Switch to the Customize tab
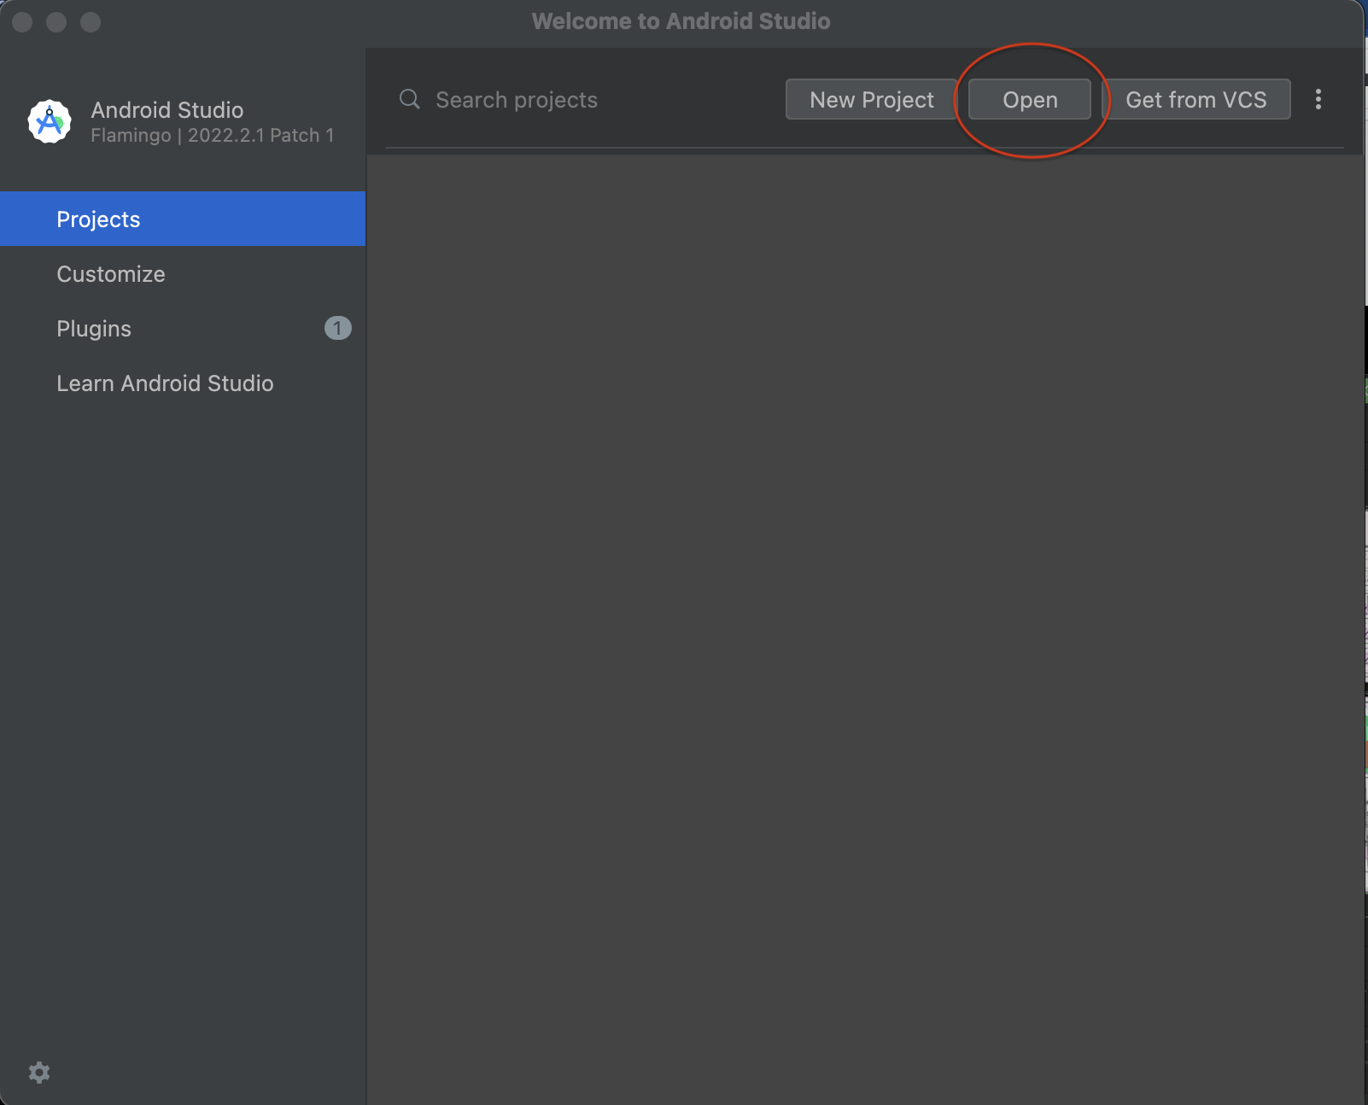 point(183,274)
